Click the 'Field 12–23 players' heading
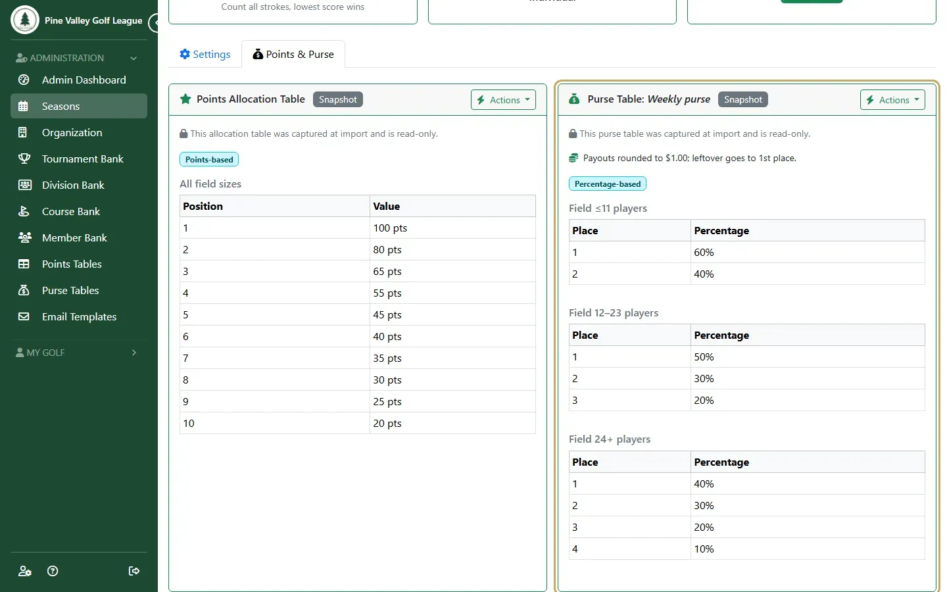This screenshot has width=947, height=592. [x=614, y=312]
